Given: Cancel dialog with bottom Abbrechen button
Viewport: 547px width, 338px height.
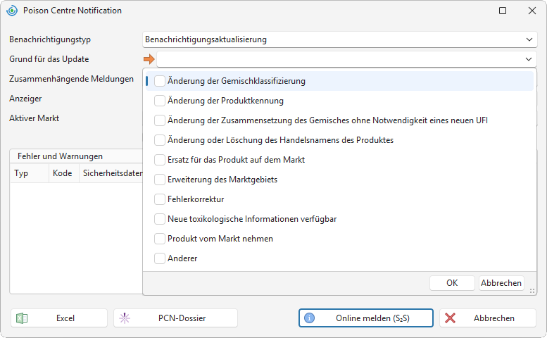Looking at the screenshot, I should (488, 318).
